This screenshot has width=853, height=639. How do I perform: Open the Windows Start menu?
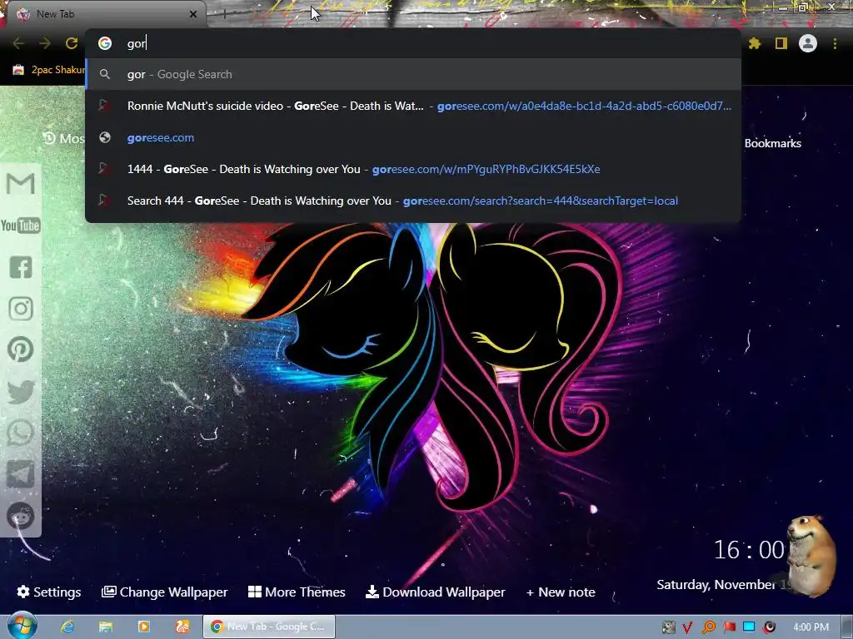(22, 627)
